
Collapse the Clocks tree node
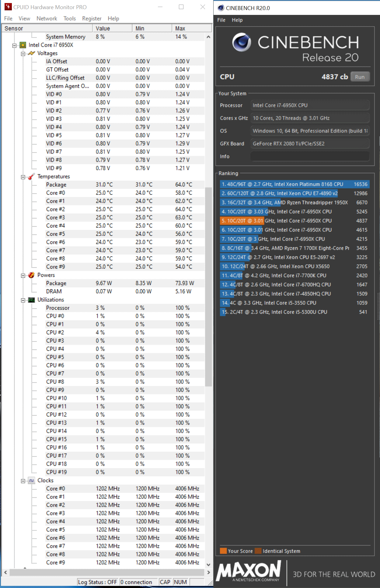click(23, 481)
